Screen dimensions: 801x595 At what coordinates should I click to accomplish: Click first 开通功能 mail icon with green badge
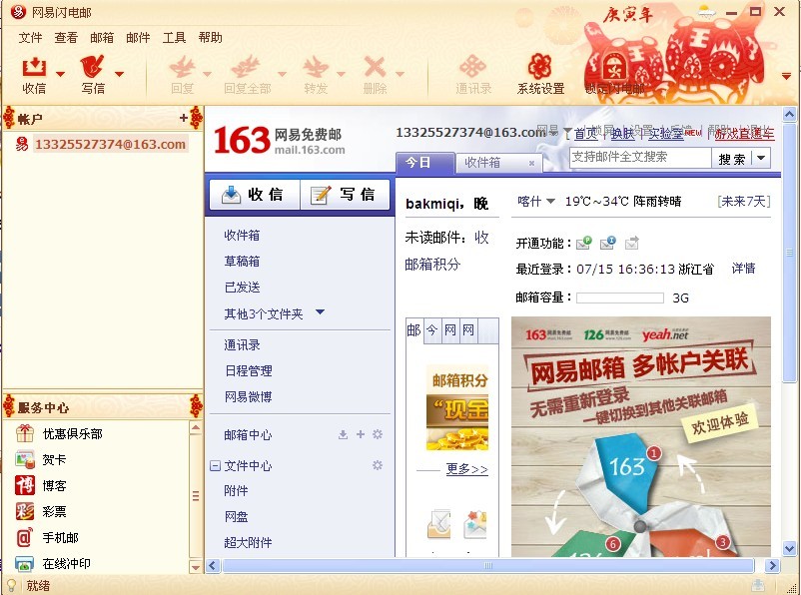584,243
